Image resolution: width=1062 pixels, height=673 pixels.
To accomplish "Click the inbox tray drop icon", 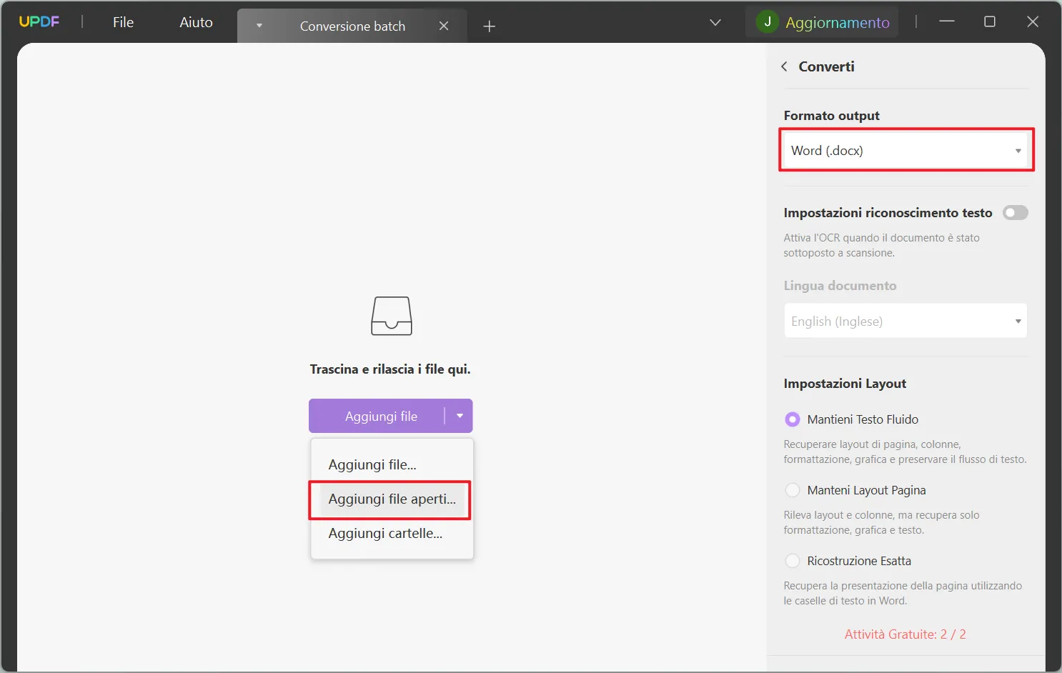I will pyautogui.click(x=392, y=316).
